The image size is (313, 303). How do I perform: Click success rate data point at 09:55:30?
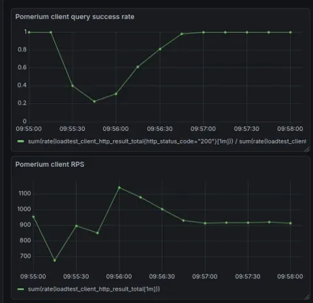[72, 86]
